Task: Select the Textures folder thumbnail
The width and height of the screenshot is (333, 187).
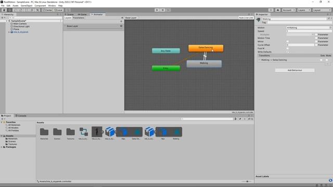Action: pyautogui.click(x=71, y=132)
